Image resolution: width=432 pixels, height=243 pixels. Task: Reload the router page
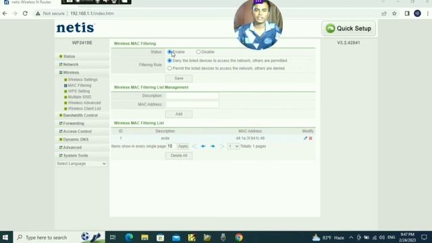click(x=25, y=13)
